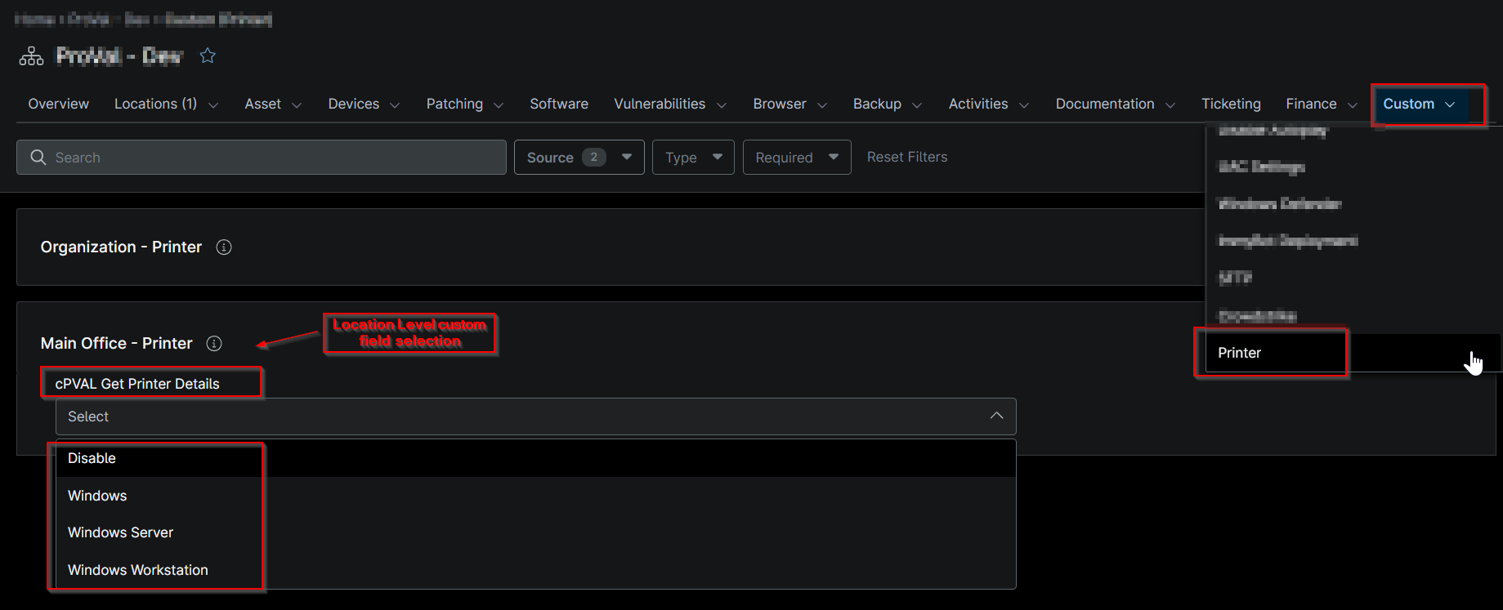Select the Windows Workstation option
Image resolution: width=1503 pixels, height=610 pixels.
pyautogui.click(x=535, y=570)
